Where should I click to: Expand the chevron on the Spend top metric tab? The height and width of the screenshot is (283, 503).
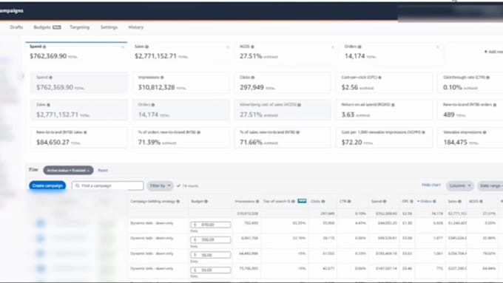(123, 47)
